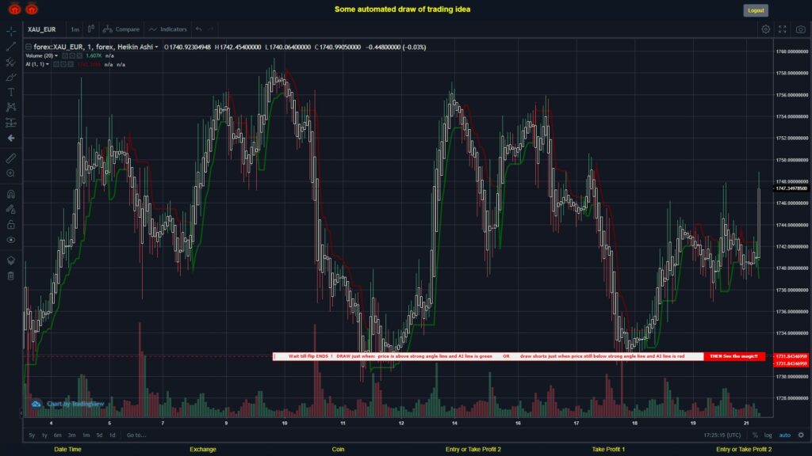Click the redo arrow

tap(211, 29)
